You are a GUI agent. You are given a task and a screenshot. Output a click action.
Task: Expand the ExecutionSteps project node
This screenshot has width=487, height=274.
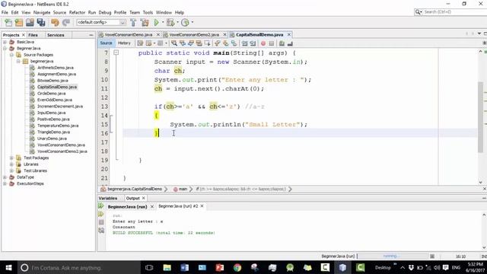pyautogui.click(x=5, y=183)
